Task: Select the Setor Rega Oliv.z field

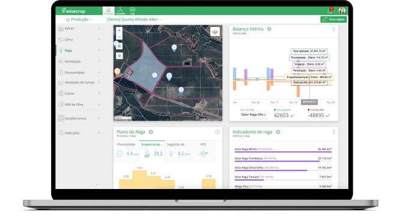Action: click(x=253, y=115)
